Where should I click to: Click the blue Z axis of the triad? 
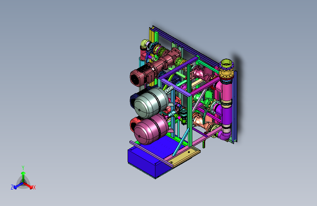[18, 186]
